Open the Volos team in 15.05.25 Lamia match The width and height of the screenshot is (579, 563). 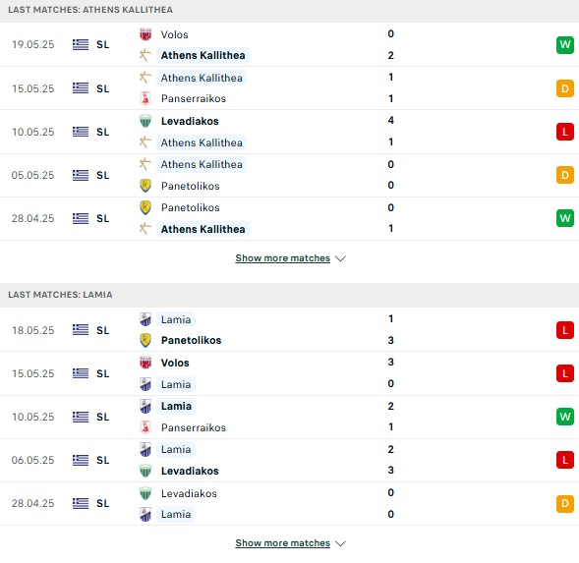pyautogui.click(x=175, y=363)
